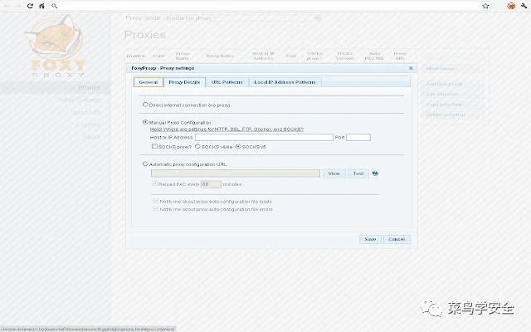This screenshot has width=531, height=332.
Task: Open the Help link about HTTP, SSL, FTP settings
Action: coord(227,129)
